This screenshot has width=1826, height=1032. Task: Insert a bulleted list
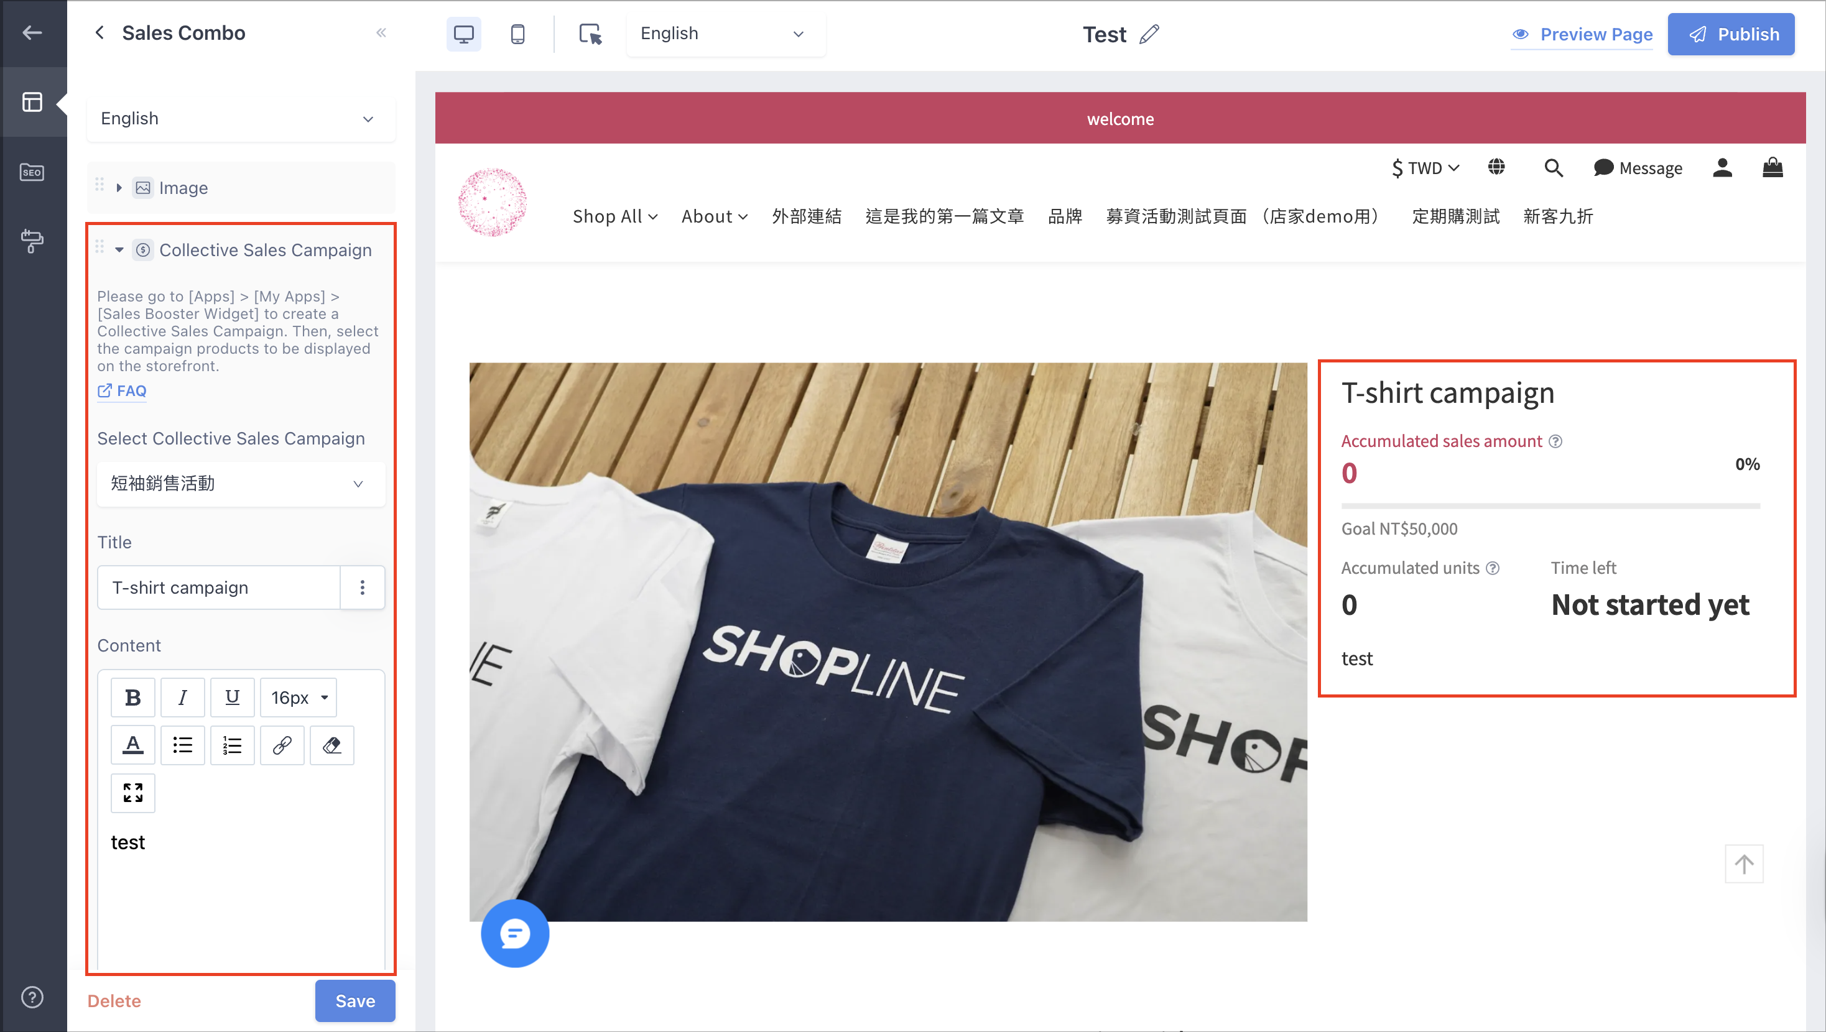click(182, 745)
